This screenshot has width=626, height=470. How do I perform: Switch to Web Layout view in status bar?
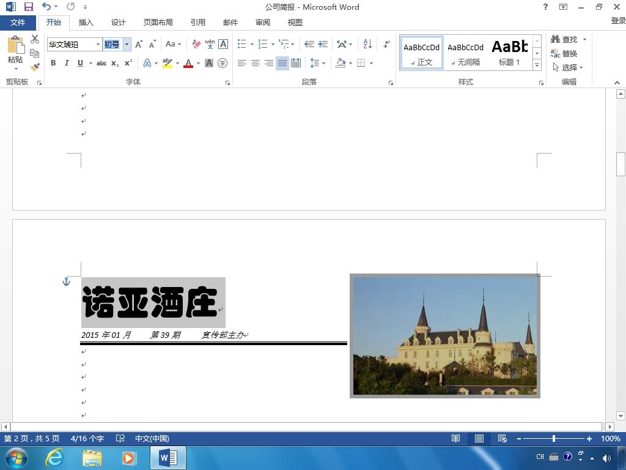point(503,438)
